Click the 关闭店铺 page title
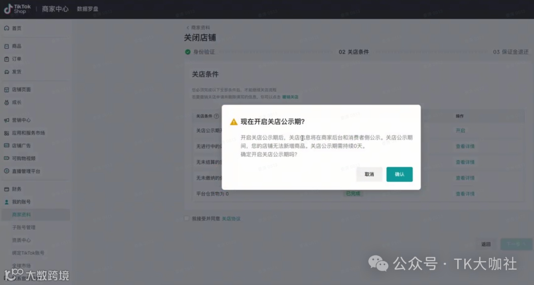Viewport: 534px width, 285px height. click(x=200, y=38)
